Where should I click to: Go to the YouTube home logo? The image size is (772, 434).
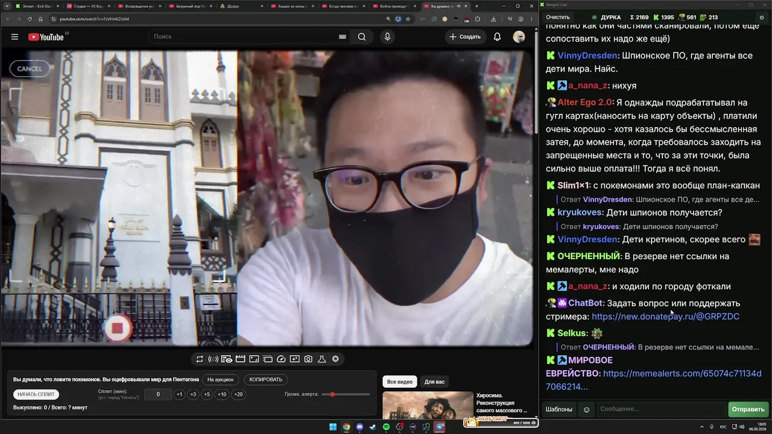[46, 37]
